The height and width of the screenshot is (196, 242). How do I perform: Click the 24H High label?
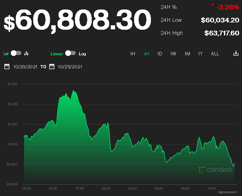click(172, 33)
